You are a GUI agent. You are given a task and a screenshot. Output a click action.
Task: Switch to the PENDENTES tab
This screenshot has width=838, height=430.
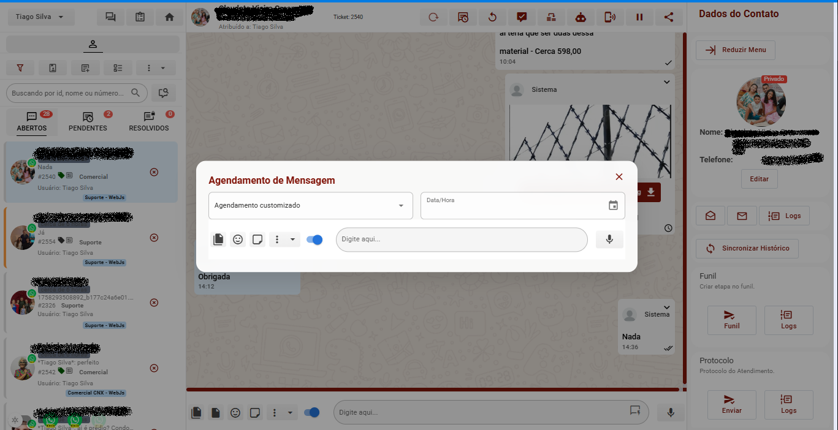point(88,121)
